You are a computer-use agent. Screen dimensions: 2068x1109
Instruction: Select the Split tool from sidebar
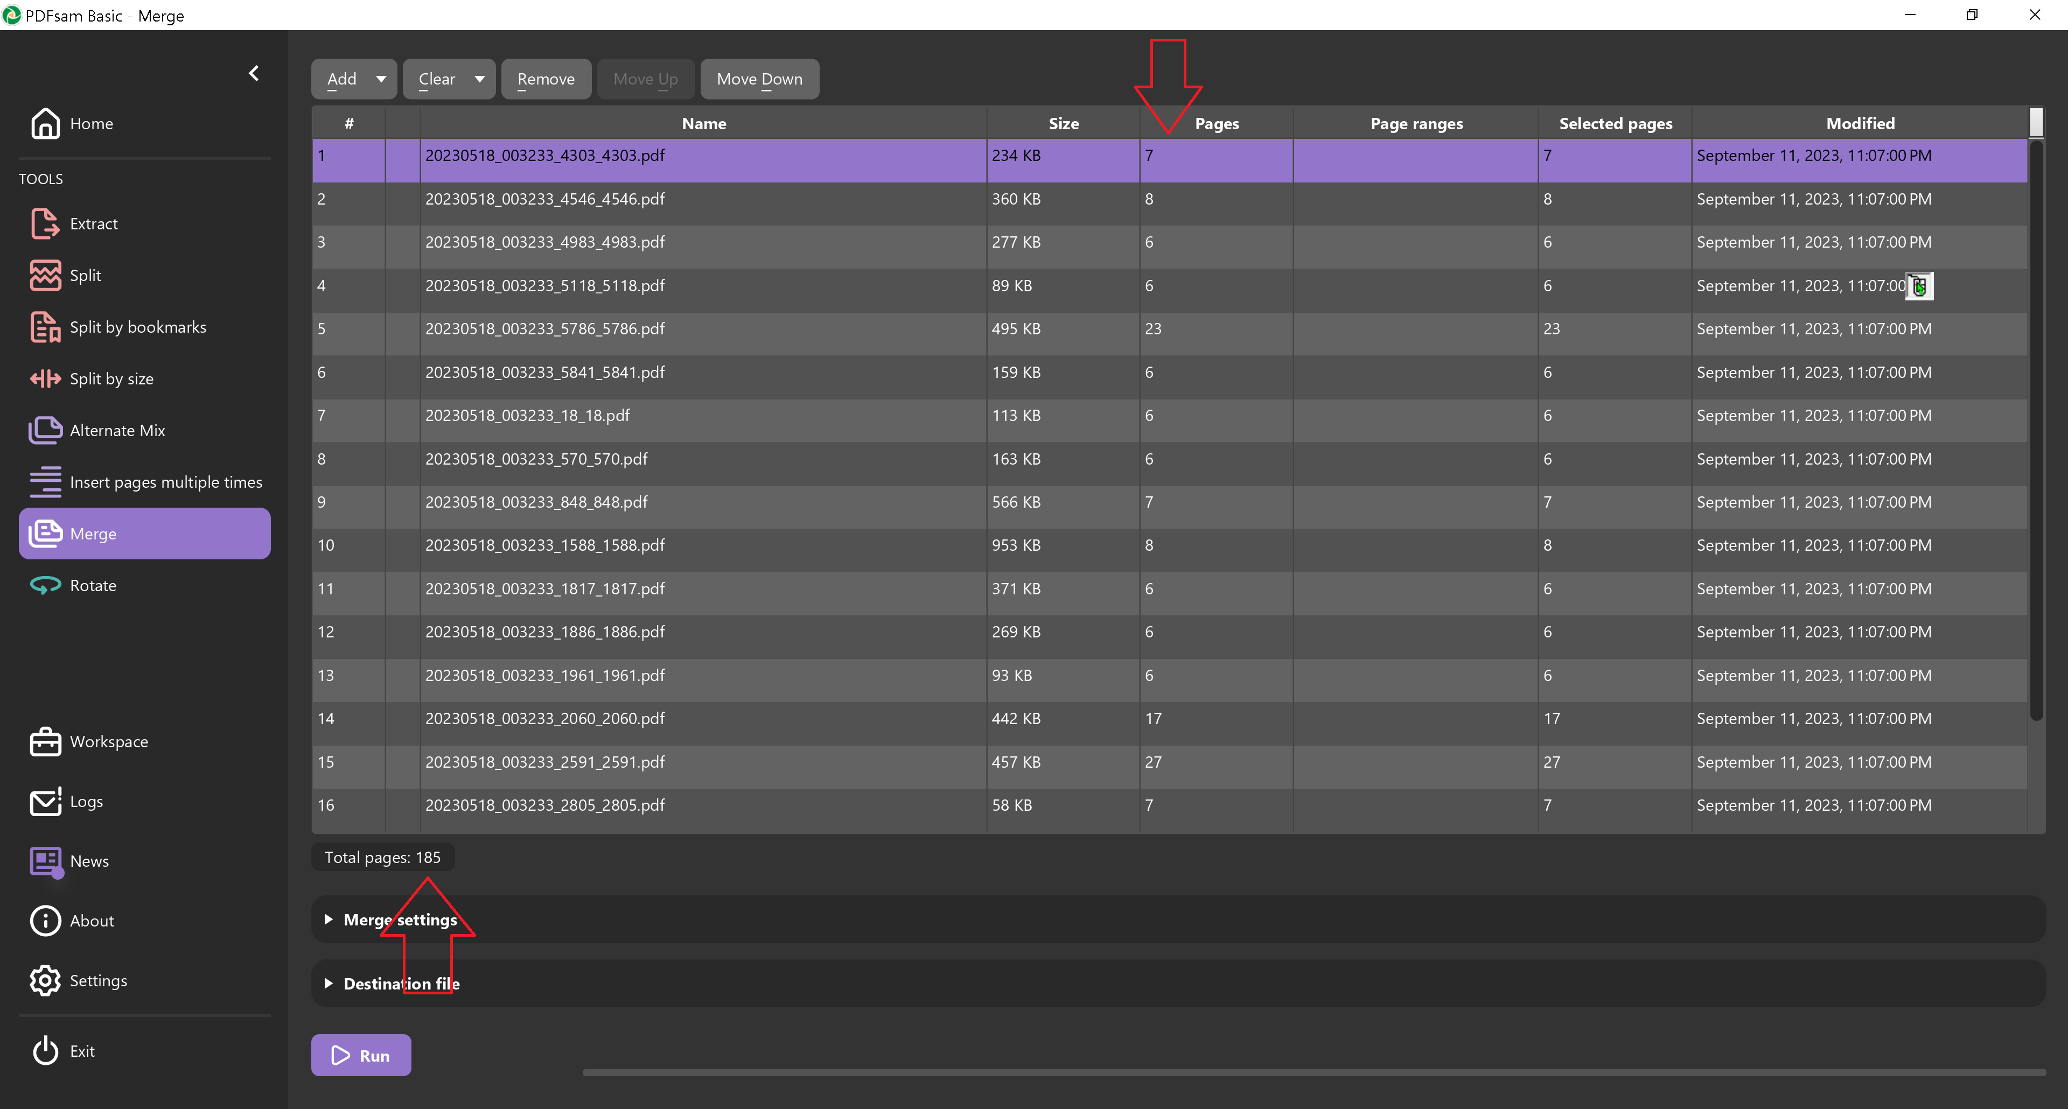coord(85,275)
